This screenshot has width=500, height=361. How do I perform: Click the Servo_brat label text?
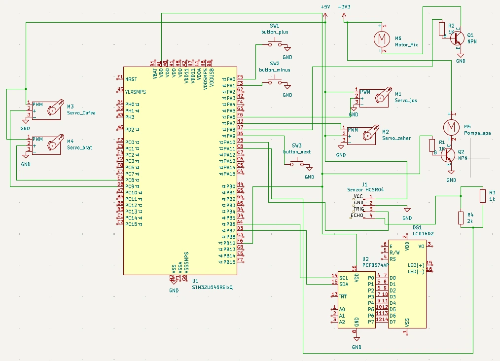(x=79, y=147)
